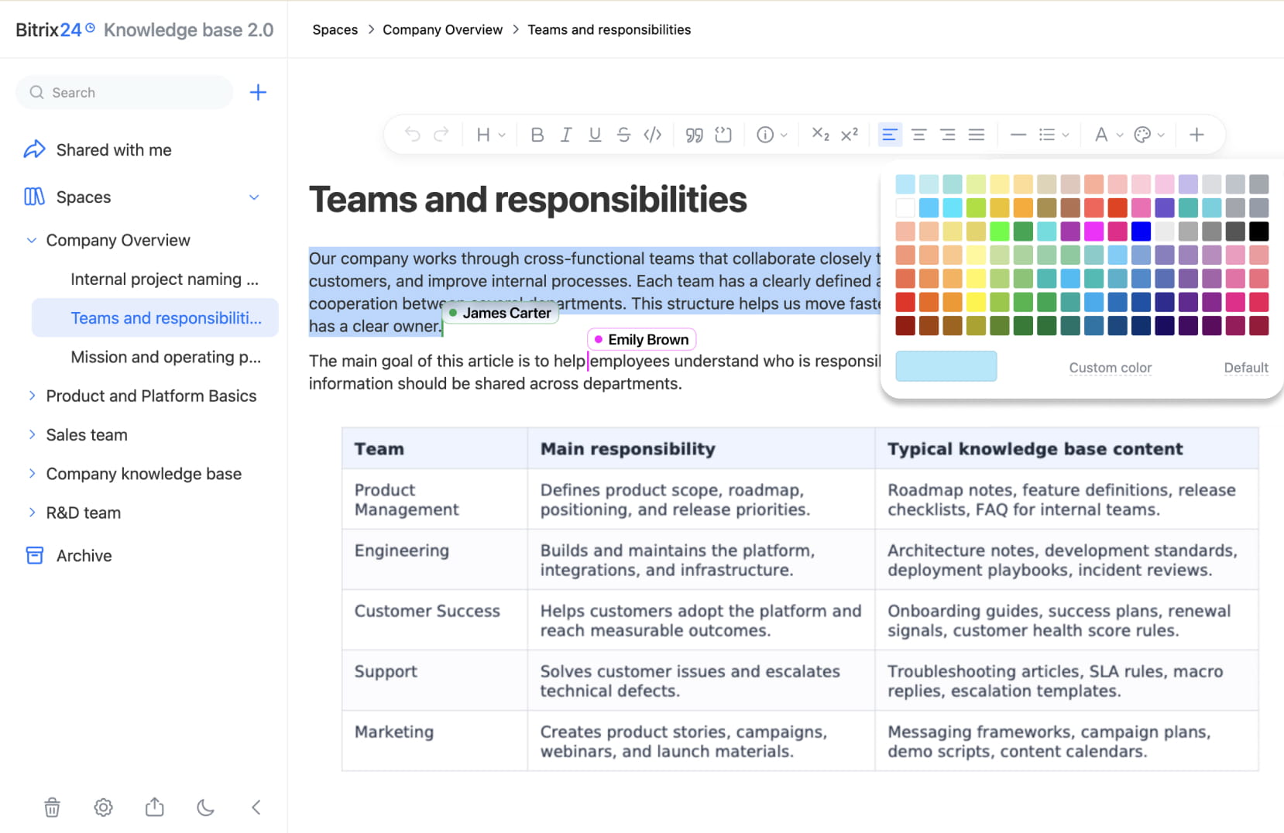Image resolution: width=1284 pixels, height=833 pixels.
Task: Toggle justified text alignment
Action: 977,135
